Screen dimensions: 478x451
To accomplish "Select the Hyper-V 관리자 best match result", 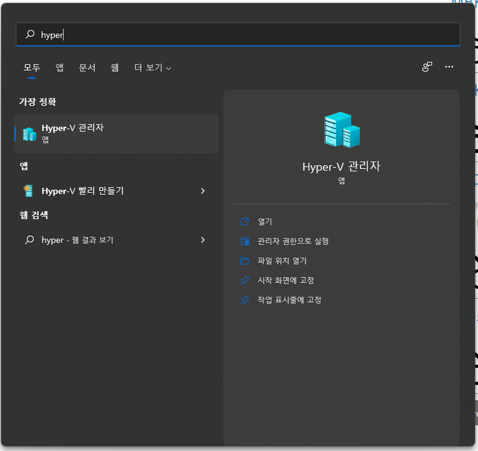I will pos(116,134).
